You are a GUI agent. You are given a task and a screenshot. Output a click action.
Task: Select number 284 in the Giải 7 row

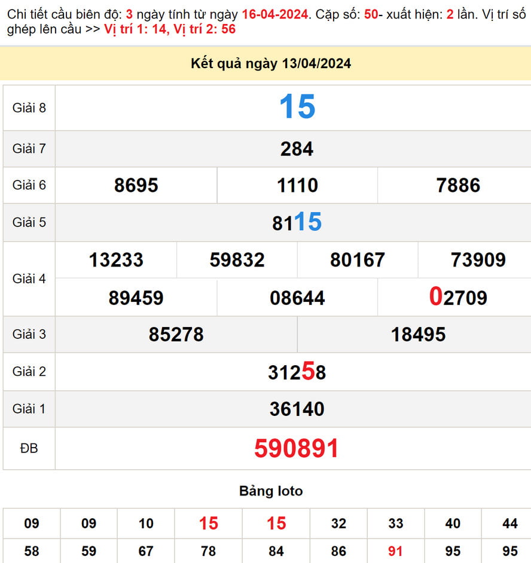(x=295, y=149)
